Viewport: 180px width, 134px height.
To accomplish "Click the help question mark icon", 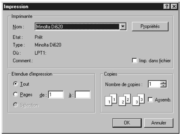I will coord(167,6).
